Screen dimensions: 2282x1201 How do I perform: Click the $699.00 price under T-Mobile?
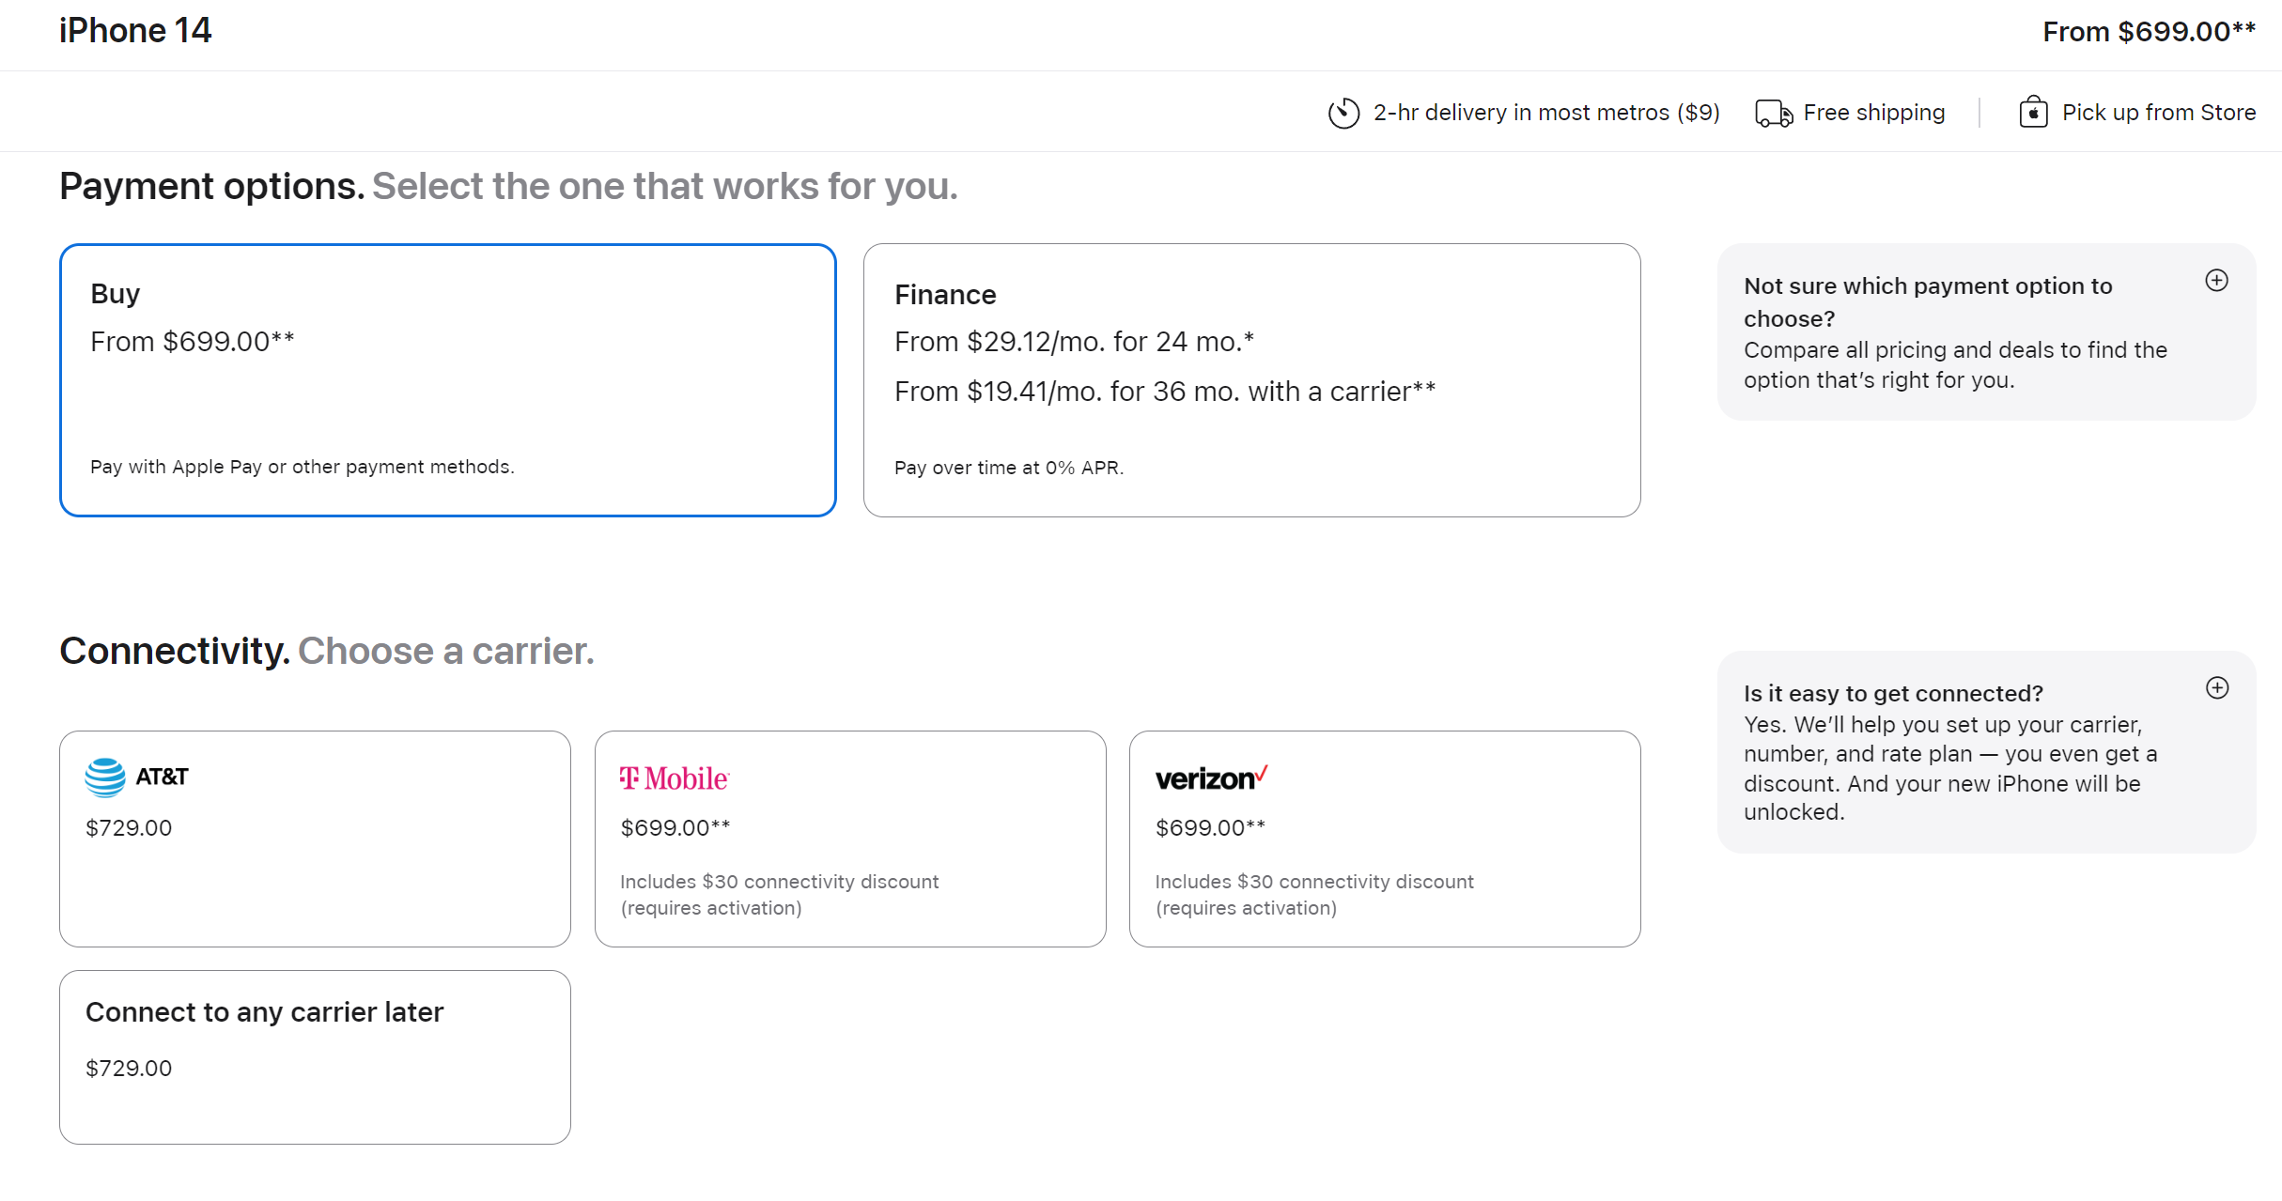tap(675, 828)
